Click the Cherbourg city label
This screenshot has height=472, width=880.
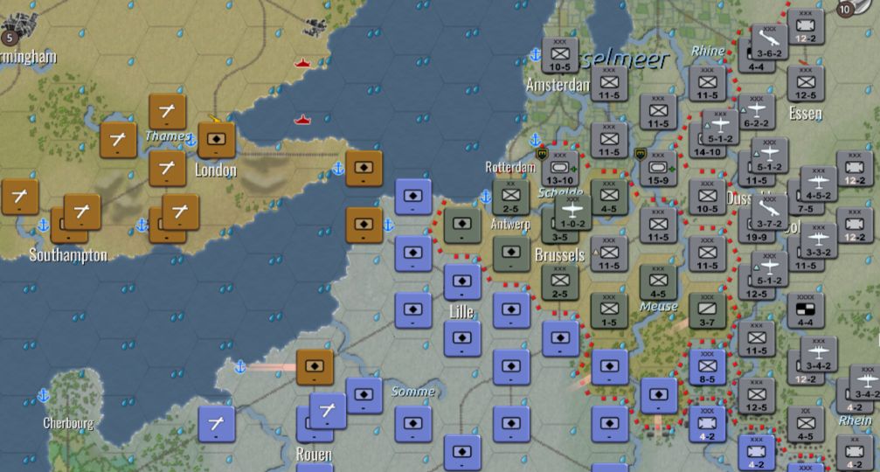(68, 422)
